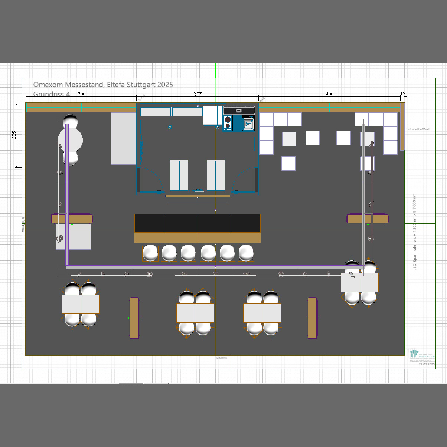Screen dimensions: 447x447
Task: Click the vertical 205 dimension label
Action: tap(14, 135)
